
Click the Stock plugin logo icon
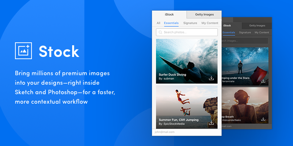[23, 51]
